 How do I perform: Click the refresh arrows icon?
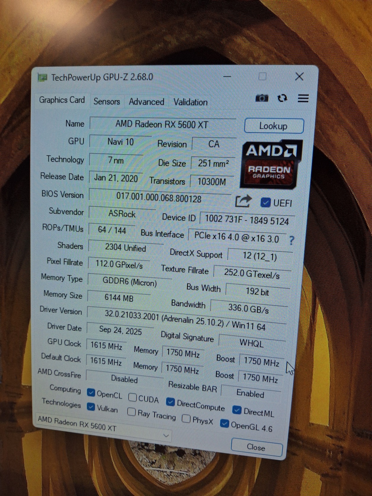[282, 98]
